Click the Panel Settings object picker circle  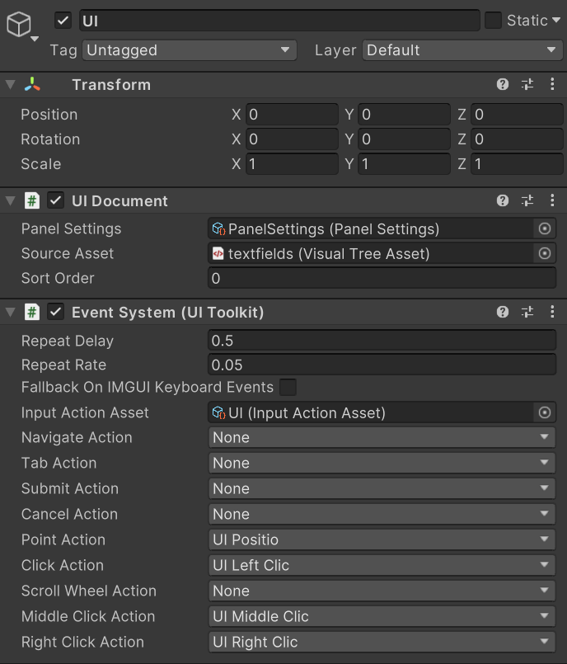tap(545, 229)
